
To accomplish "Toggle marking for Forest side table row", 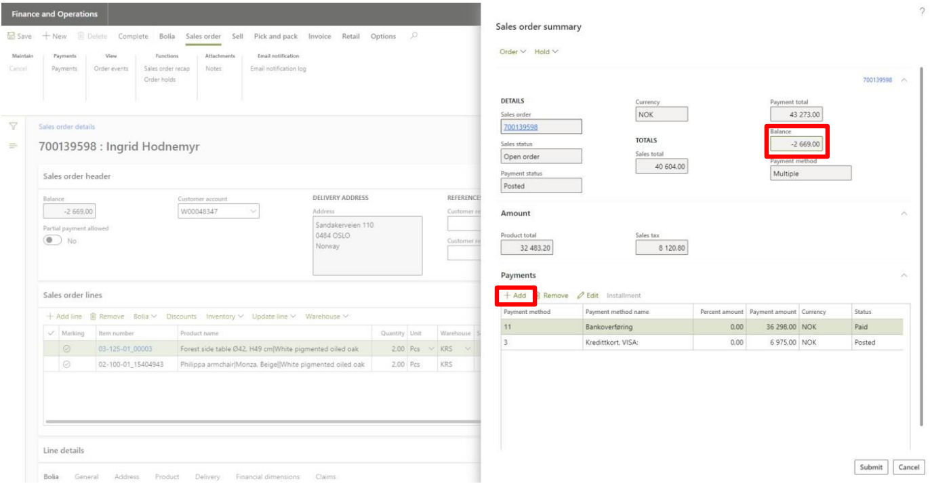I will (66, 349).
